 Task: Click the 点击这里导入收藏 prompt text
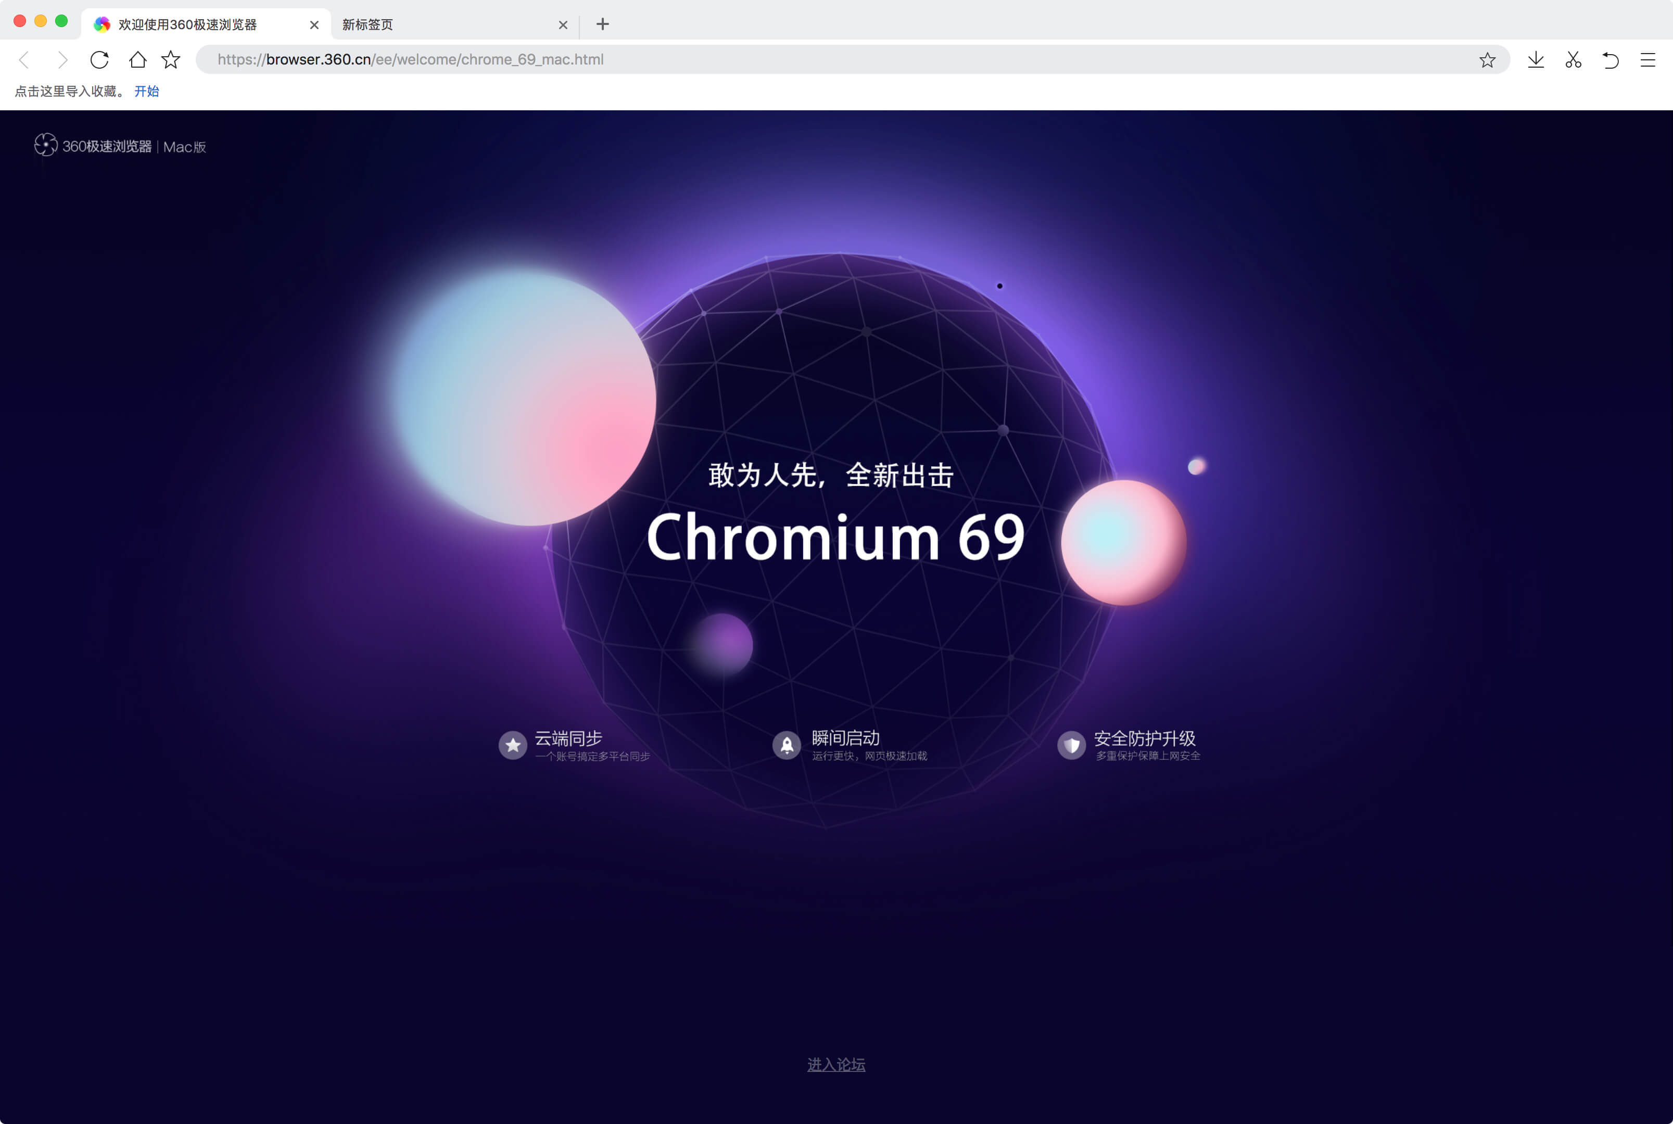[70, 91]
